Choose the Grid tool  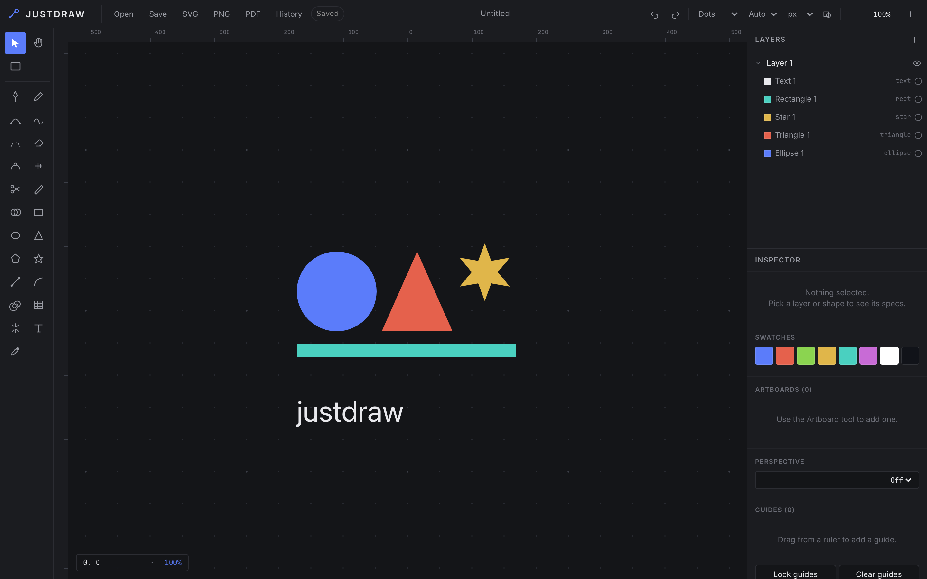[x=38, y=305]
